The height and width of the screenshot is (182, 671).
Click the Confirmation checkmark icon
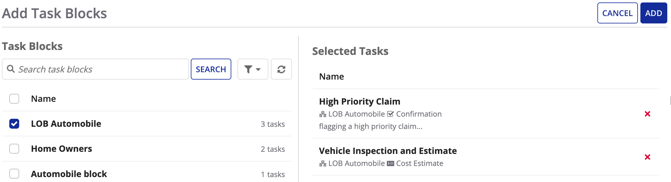tap(391, 114)
